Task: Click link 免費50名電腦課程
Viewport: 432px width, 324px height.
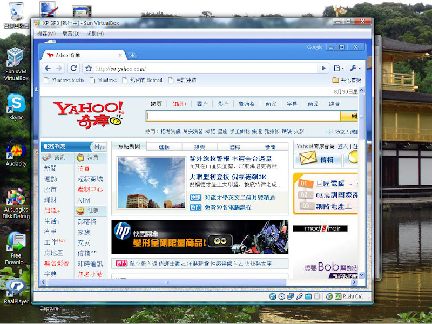Action: click(x=228, y=207)
